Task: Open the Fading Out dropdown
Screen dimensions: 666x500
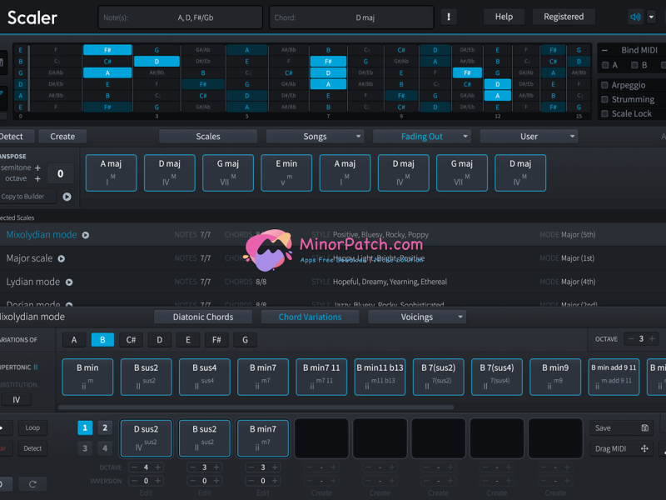Action: coord(422,137)
